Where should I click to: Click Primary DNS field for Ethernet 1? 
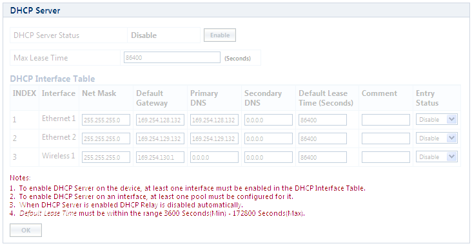pos(214,120)
